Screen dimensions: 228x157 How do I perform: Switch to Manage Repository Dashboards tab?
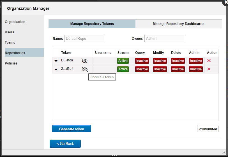point(179,24)
